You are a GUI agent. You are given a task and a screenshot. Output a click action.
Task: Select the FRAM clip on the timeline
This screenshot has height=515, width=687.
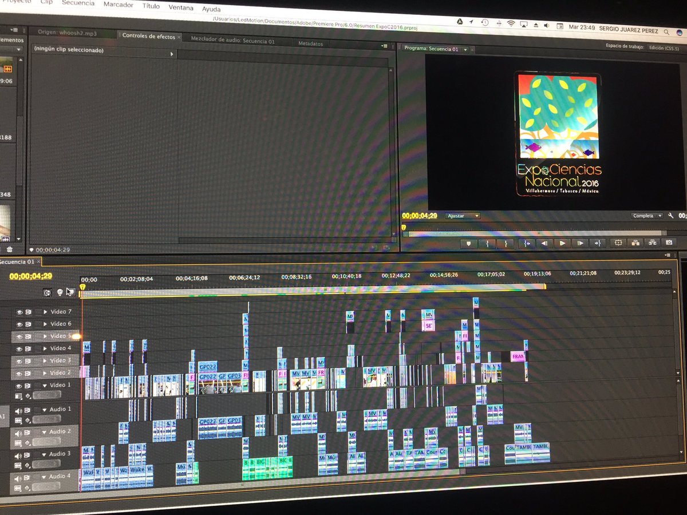[518, 356]
